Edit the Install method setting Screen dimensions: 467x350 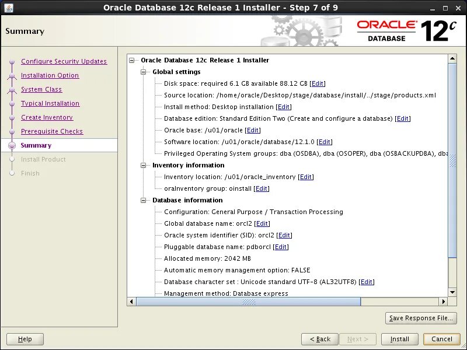(284, 107)
